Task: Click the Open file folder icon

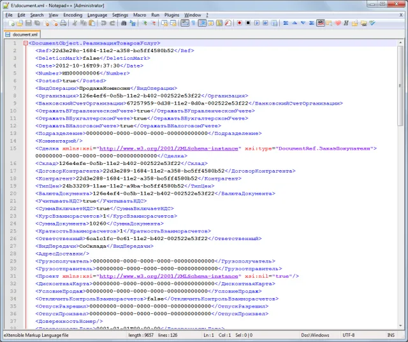Action: [20, 23]
